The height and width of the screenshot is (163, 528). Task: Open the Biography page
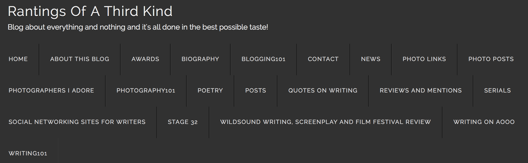[x=200, y=59]
